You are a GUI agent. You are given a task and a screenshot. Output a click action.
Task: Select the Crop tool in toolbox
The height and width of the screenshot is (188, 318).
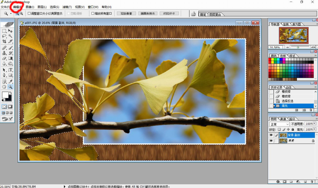point(4,41)
